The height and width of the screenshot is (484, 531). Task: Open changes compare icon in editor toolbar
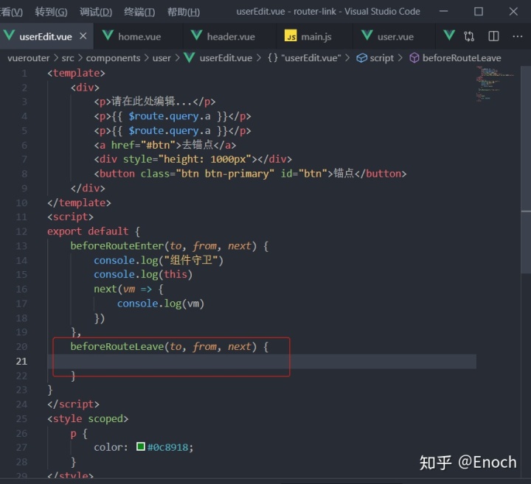tap(469, 36)
